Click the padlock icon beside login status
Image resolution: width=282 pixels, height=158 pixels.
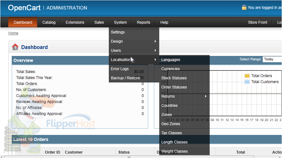(244, 7)
